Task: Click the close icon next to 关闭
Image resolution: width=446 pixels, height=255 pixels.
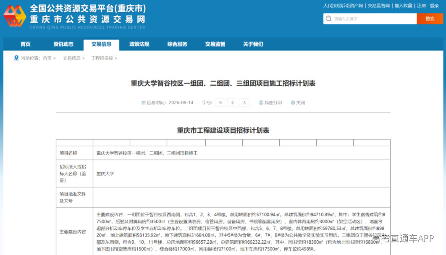Action: (293, 103)
